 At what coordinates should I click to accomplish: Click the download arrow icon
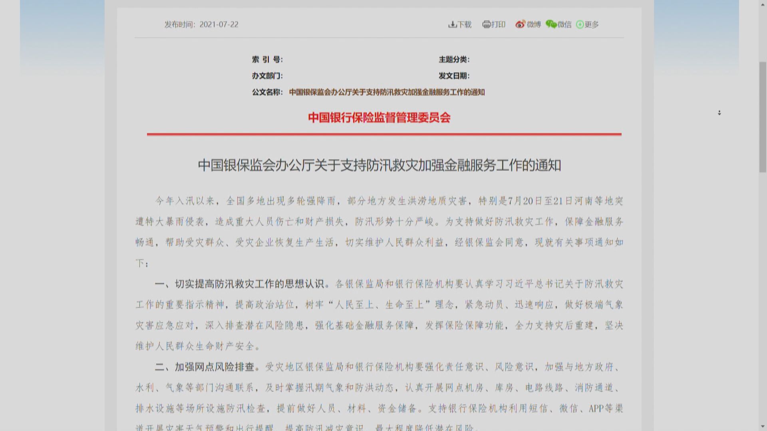pyautogui.click(x=452, y=25)
